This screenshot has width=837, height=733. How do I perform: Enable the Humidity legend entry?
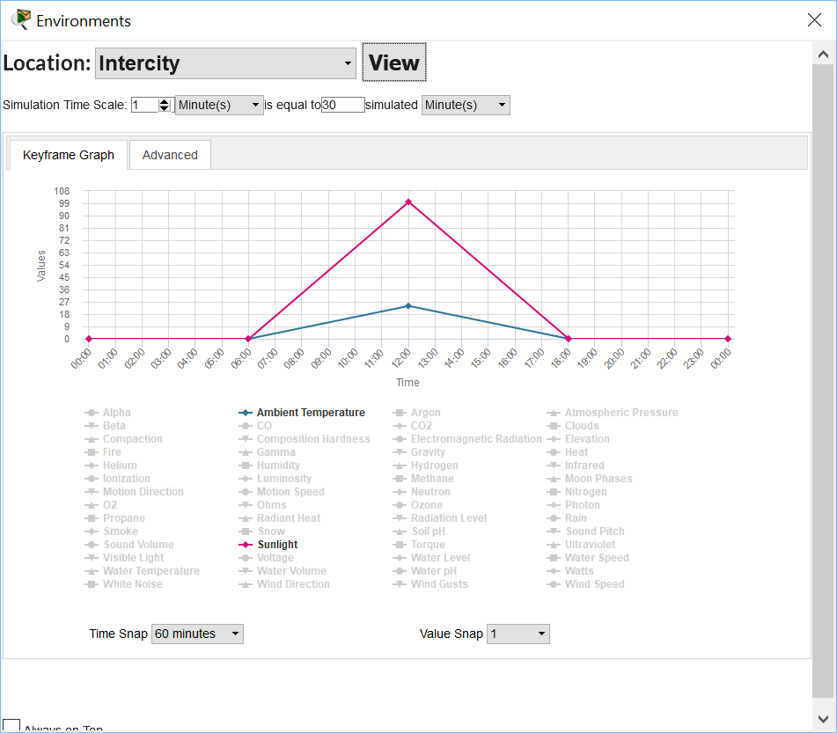(278, 465)
